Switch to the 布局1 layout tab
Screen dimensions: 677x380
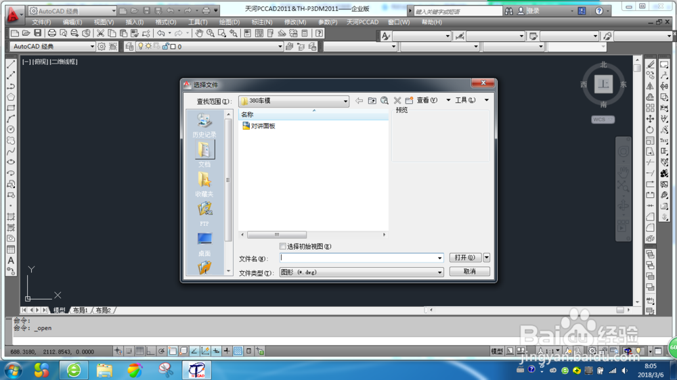point(81,310)
